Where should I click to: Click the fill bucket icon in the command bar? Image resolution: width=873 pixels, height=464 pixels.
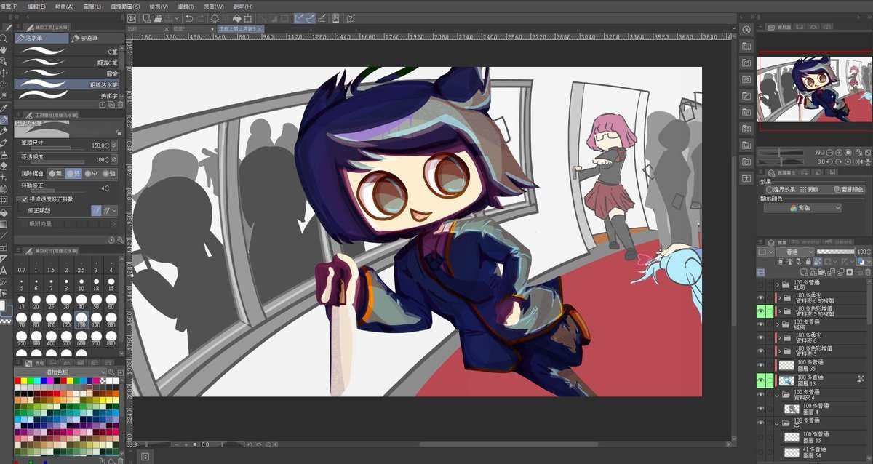pos(237,18)
